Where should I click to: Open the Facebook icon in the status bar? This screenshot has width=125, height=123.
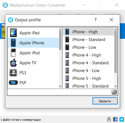pyautogui.click(x=115, y=119)
